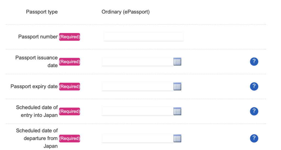Show help for scheduled entry date
281x150 pixels.
254,111
